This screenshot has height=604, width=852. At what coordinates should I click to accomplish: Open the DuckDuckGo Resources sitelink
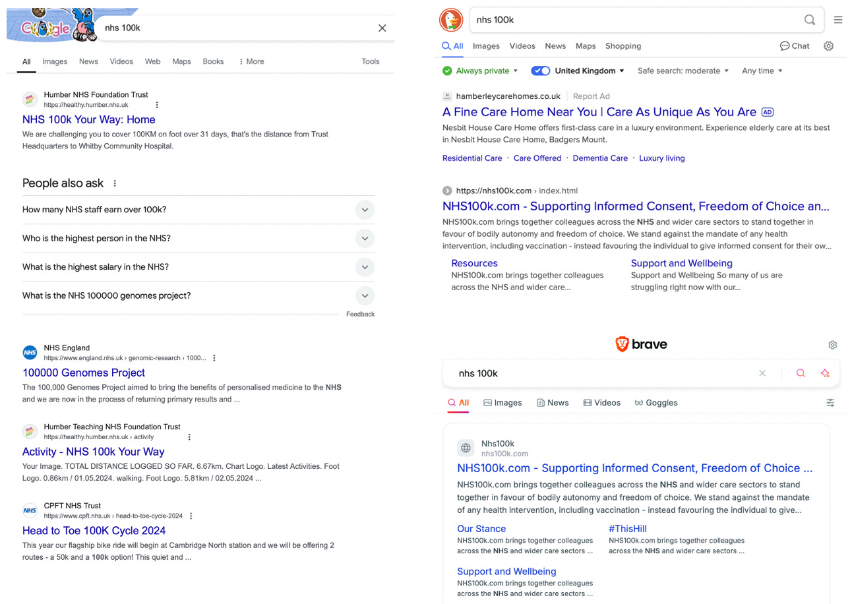(474, 263)
